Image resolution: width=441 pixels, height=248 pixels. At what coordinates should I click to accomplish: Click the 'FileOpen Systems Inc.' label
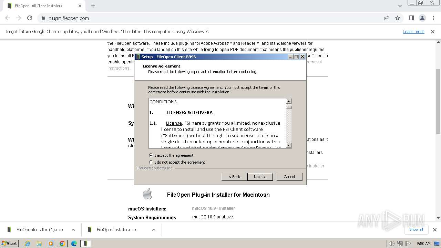pyautogui.click(x=155, y=168)
